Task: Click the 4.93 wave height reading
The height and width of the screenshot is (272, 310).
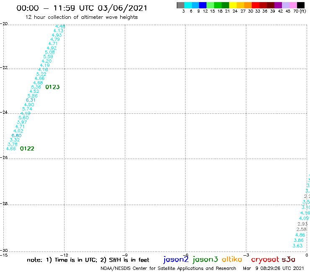Action: point(57,35)
